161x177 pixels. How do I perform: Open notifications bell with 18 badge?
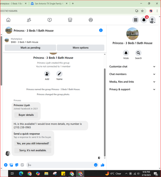click(144, 20)
